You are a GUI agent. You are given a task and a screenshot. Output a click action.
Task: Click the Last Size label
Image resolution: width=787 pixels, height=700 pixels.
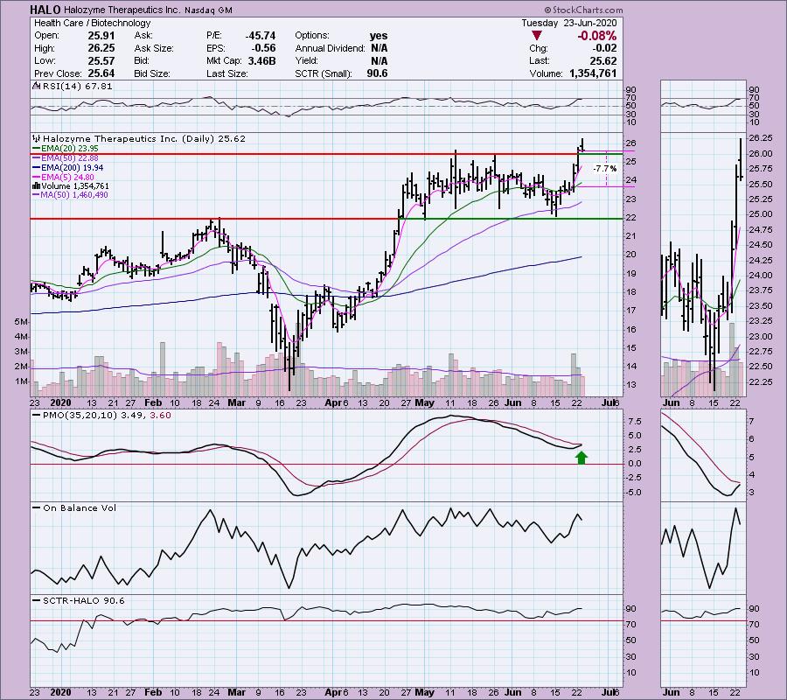point(227,73)
